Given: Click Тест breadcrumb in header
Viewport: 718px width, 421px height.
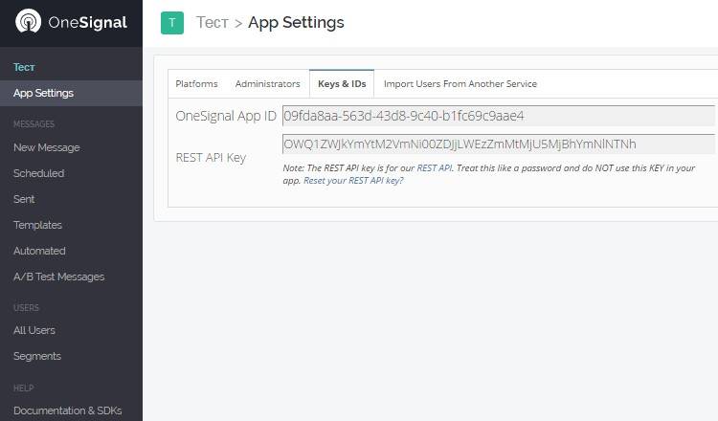Looking at the screenshot, I should click(213, 22).
